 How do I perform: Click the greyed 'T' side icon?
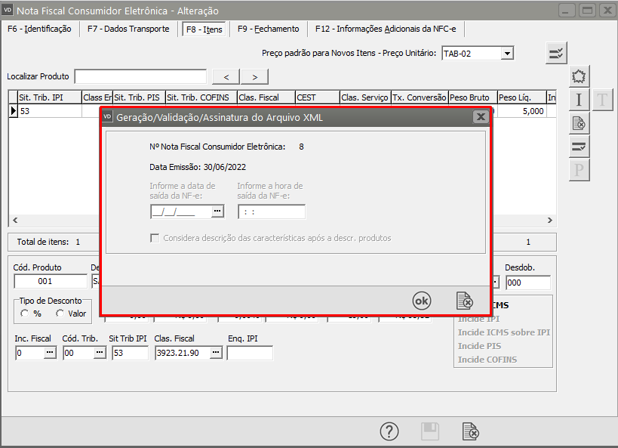click(602, 100)
